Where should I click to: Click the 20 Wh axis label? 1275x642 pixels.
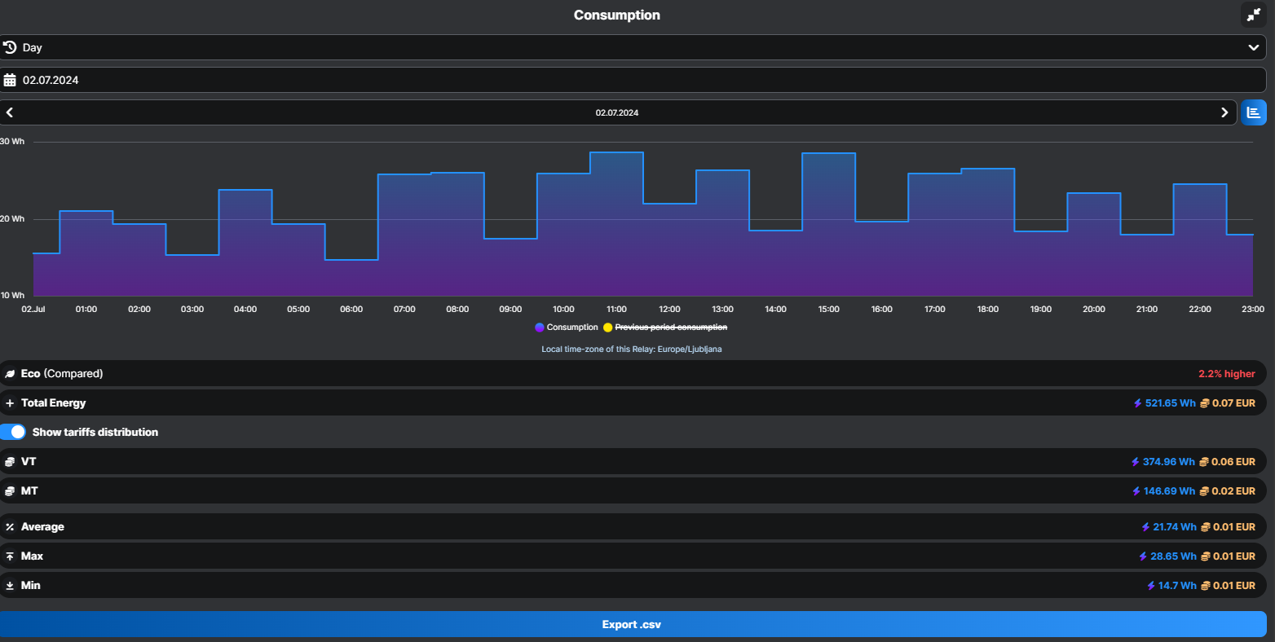[x=12, y=219]
